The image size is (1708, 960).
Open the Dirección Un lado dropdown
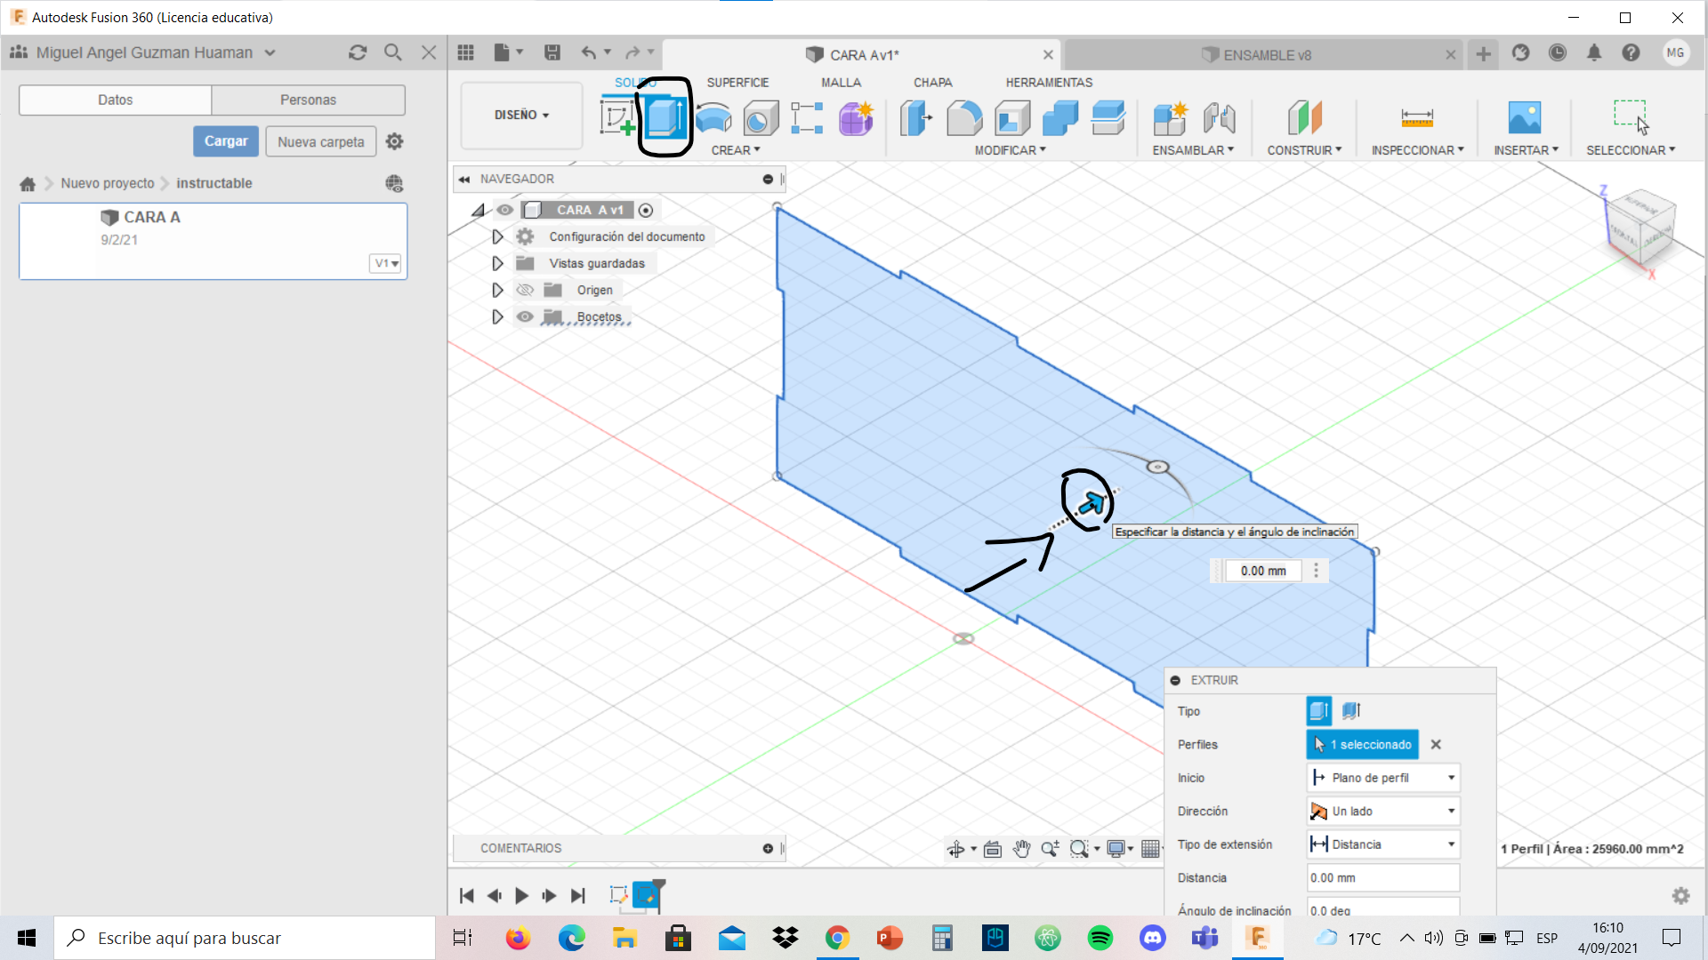(x=1383, y=811)
